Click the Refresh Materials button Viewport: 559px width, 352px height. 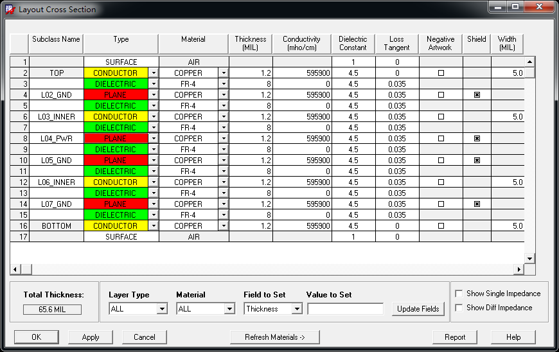click(275, 337)
